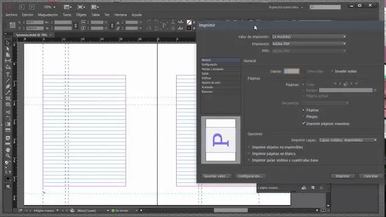Click the reference point locator grid
386x217 pixels.
pyautogui.click(x=12, y=25)
